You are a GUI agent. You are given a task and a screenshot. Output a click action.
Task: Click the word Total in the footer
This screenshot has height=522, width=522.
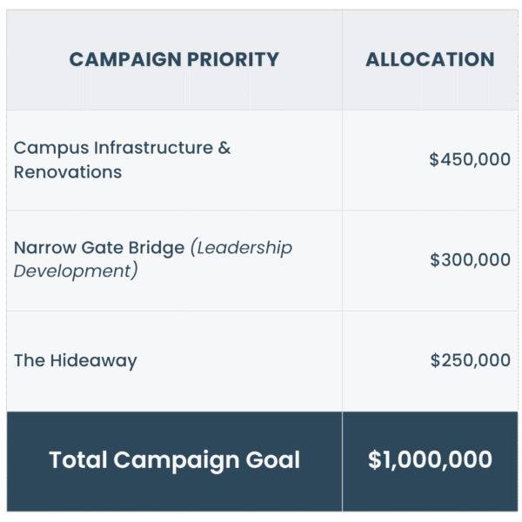click(x=78, y=460)
